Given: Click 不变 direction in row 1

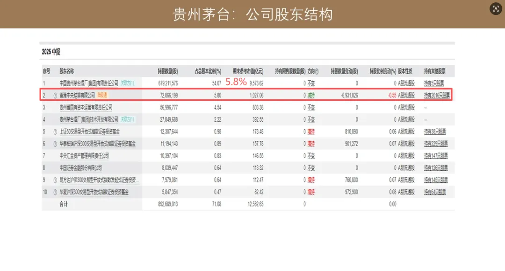Looking at the screenshot, I should (x=311, y=83).
